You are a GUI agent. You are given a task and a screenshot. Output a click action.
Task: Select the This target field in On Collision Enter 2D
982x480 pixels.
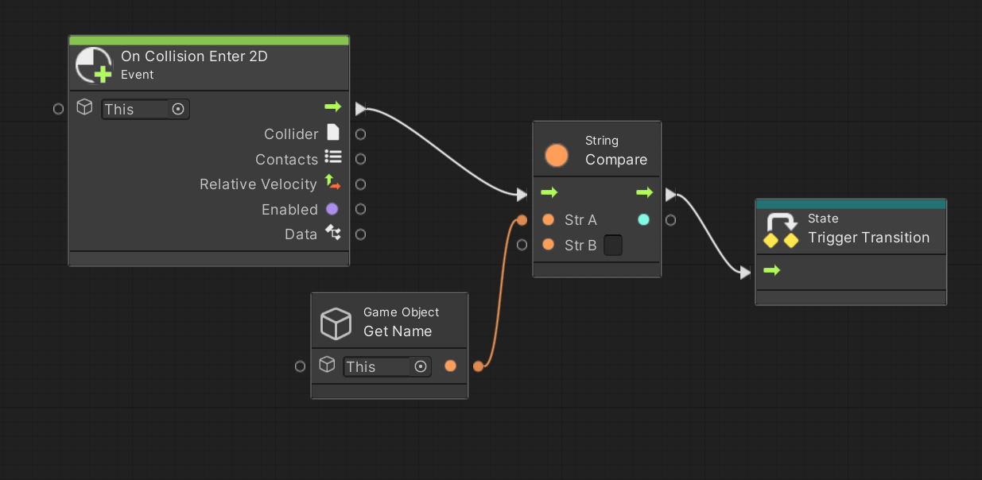tap(146, 109)
